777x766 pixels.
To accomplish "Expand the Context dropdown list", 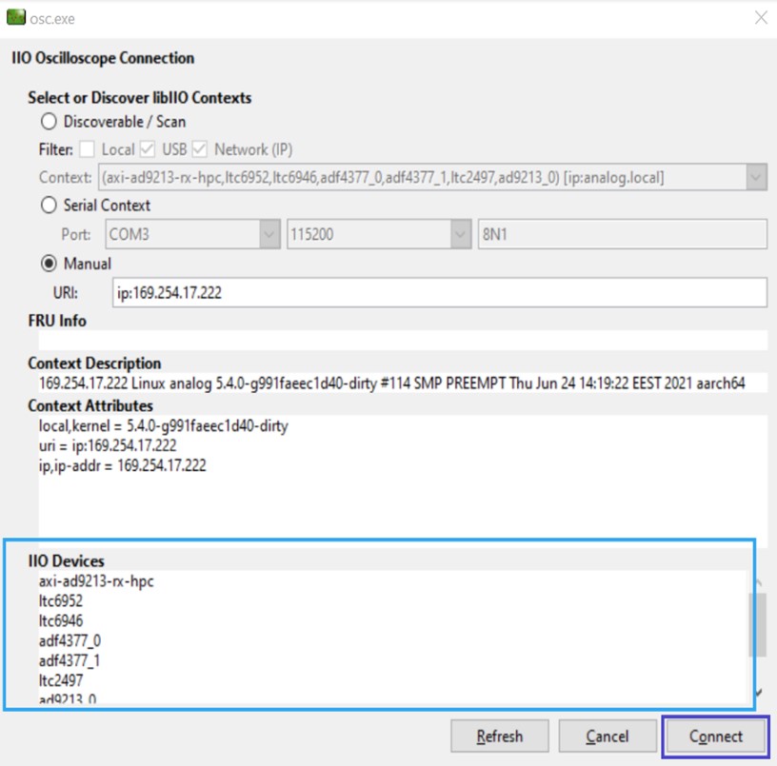I will (x=757, y=178).
